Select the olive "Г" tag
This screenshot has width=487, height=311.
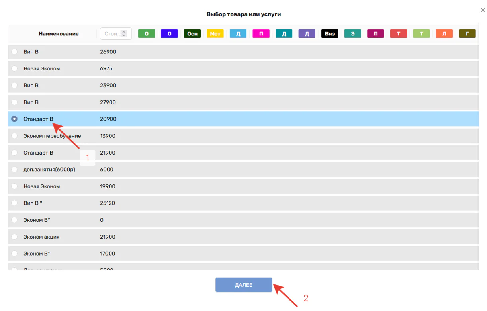(x=467, y=34)
